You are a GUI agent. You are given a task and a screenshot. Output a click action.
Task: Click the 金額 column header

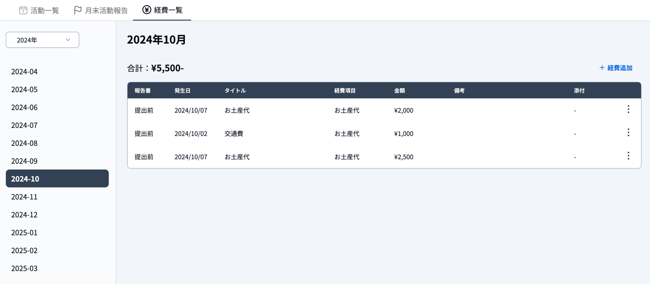399,90
